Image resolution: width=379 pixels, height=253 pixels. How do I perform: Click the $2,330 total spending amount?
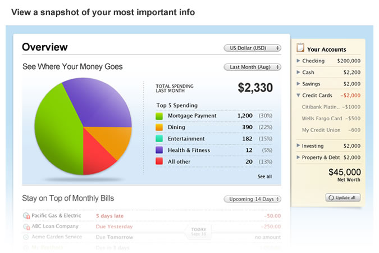tap(255, 88)
